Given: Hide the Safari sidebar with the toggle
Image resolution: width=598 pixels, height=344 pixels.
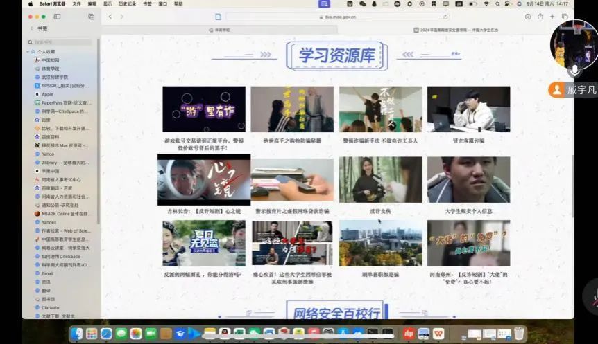Looking at the screenshot, I should pos(57,17).
